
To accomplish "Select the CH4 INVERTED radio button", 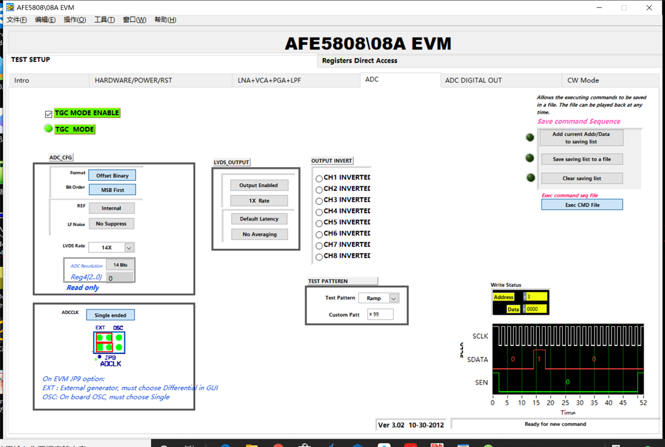I will 319,213.
